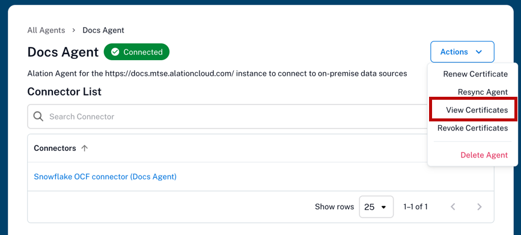This screenshot has width=521, height=235.
Task: Click the Show rows label
Action: [334, 207]
